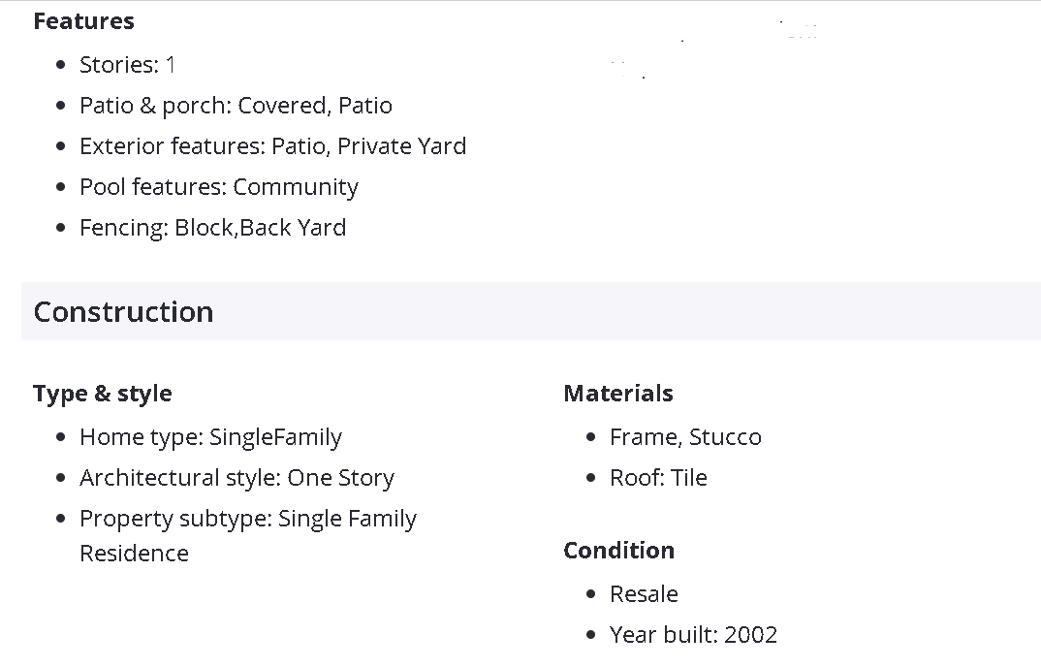Click the Pool features: Community entry

tap(218, 187)
